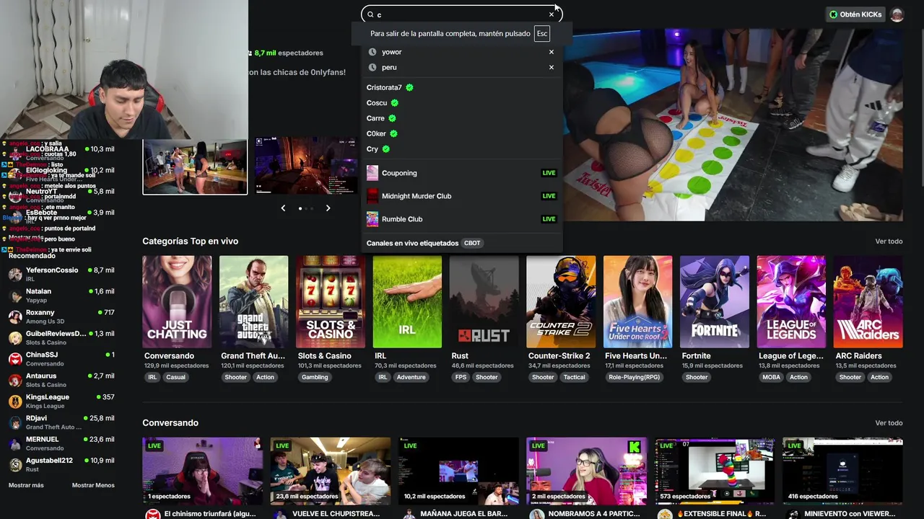
Task: Open the Couponing live category
Action: [x=462, y=173]
